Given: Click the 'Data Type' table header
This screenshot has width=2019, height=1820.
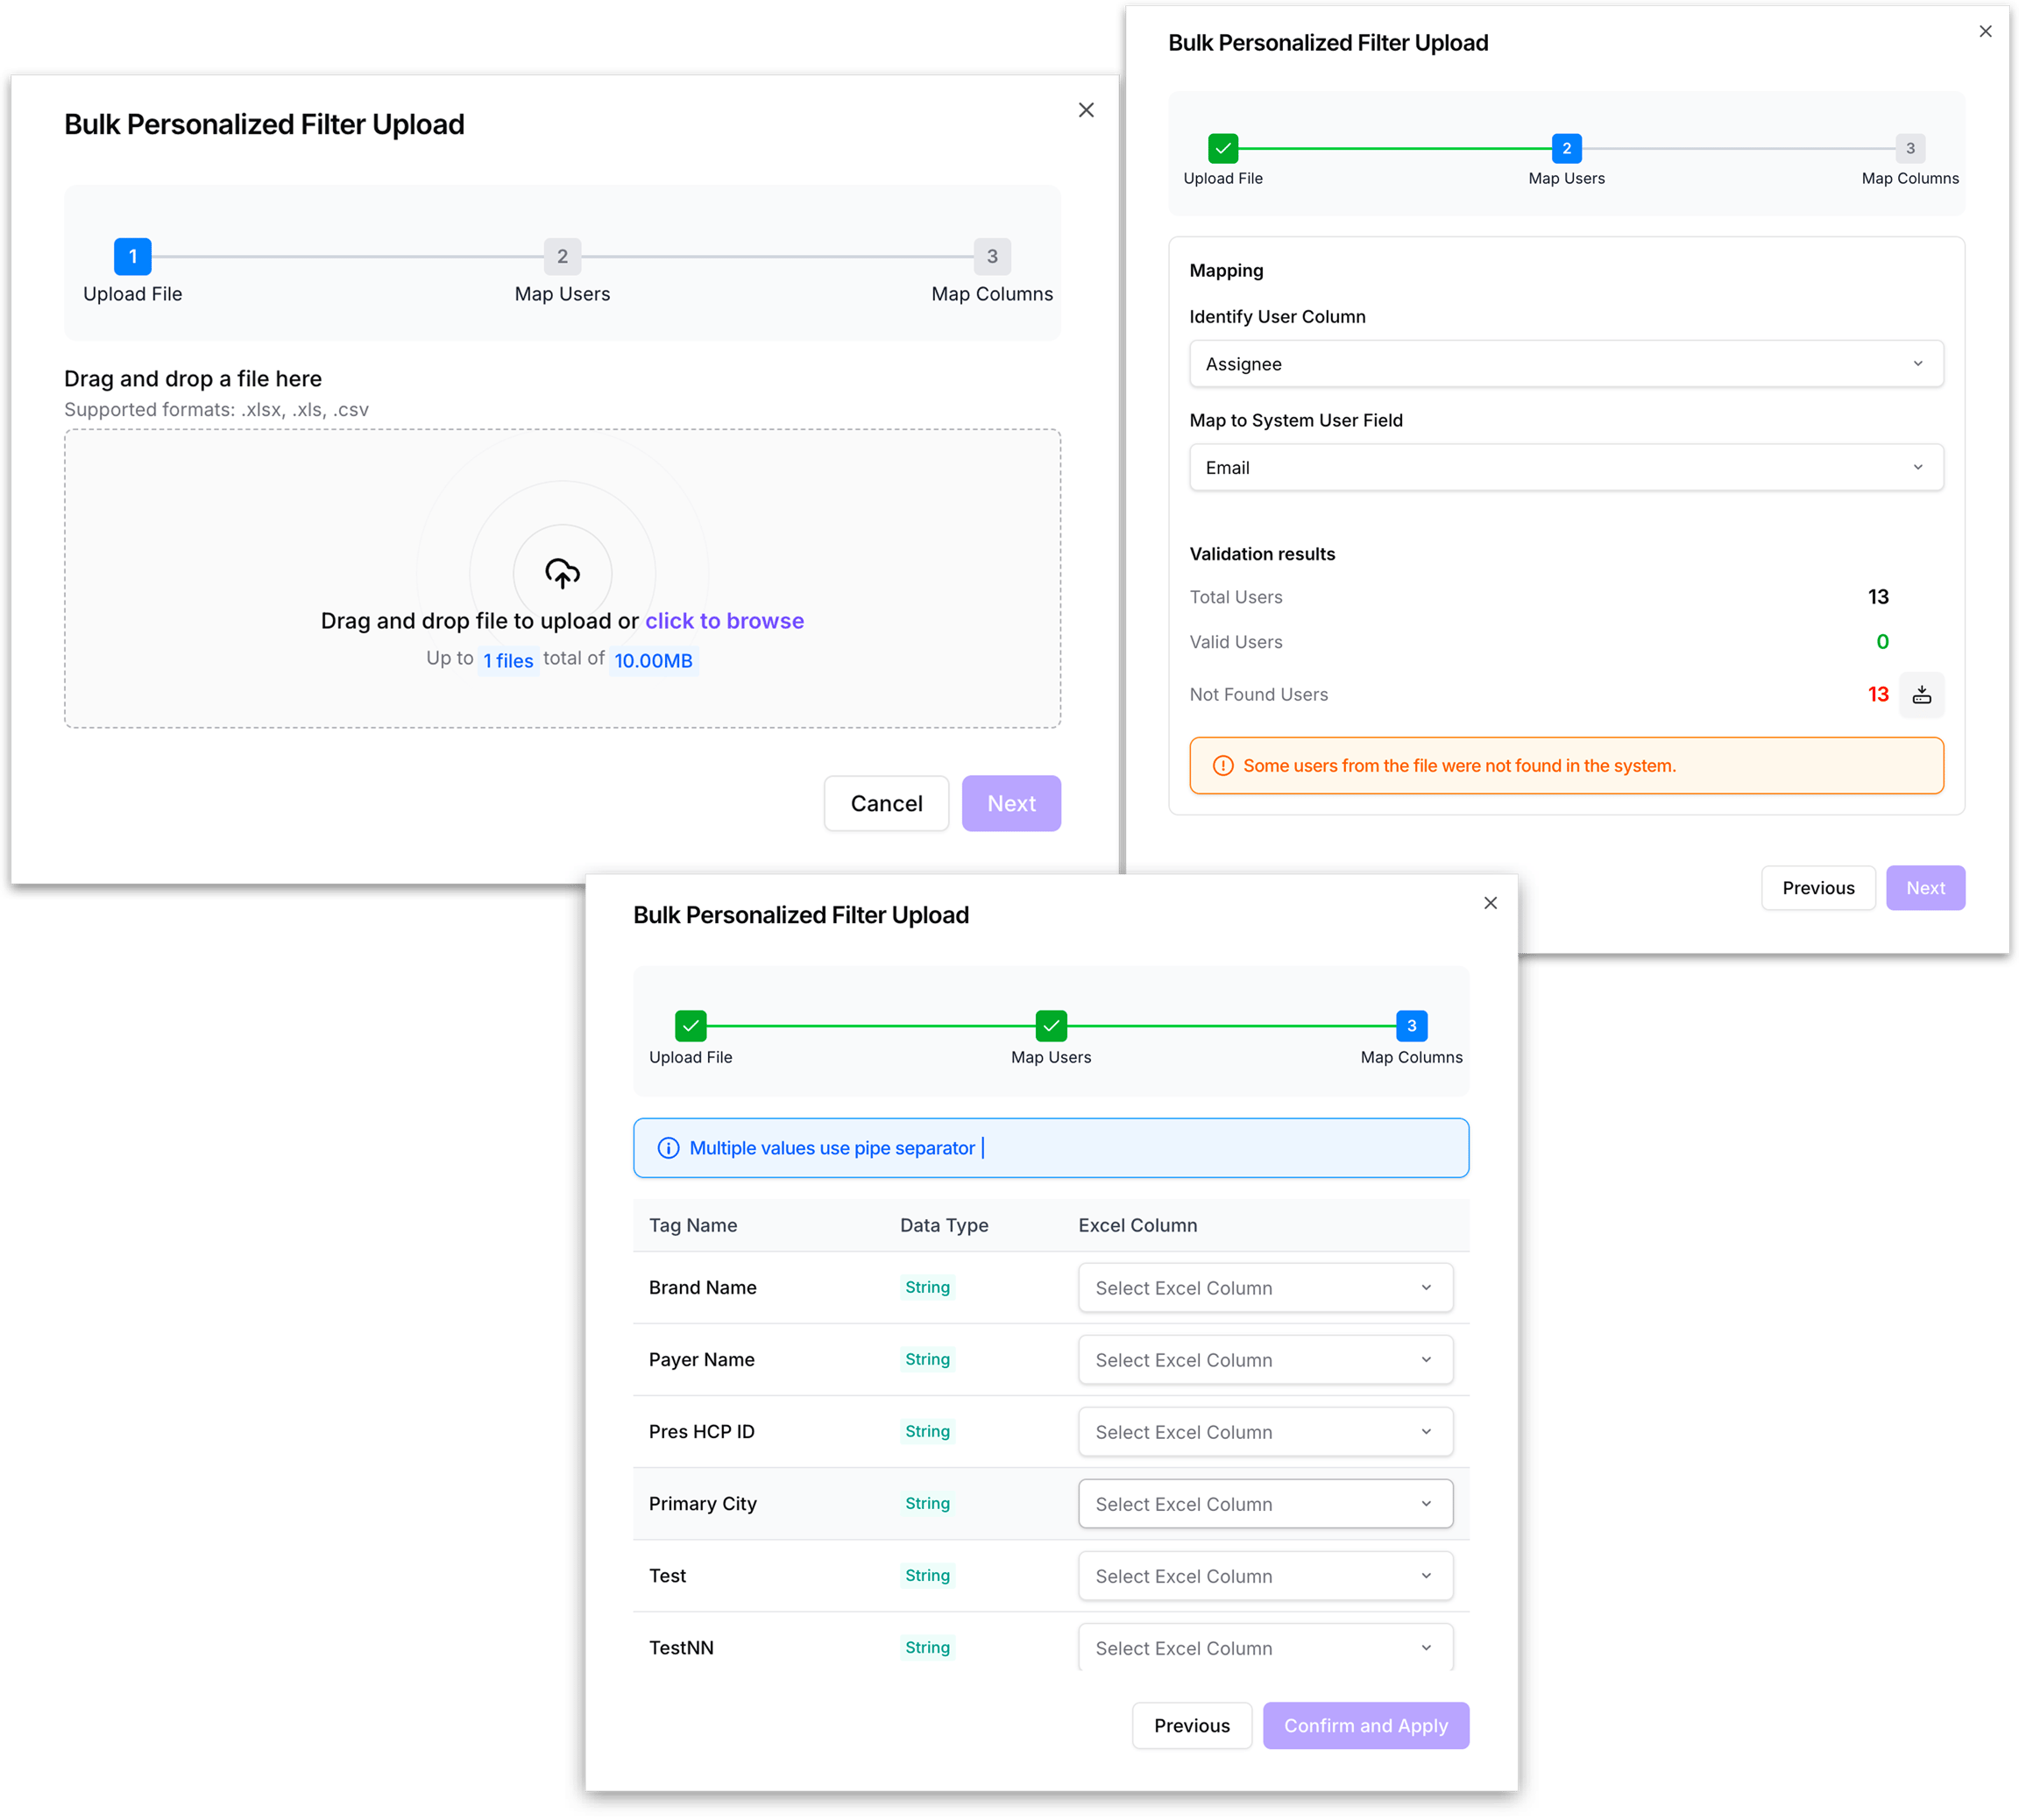Looking at the screenshot, I should pyautogui.click(x=944, y=1225).
